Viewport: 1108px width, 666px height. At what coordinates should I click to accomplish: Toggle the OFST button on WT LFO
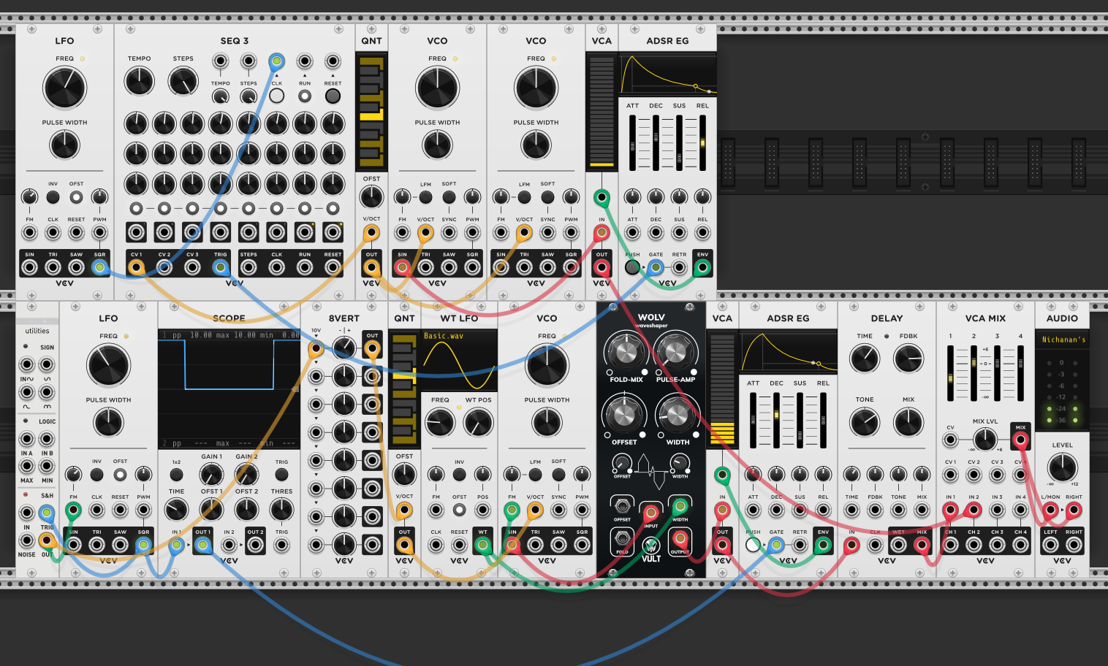(459, 510)
